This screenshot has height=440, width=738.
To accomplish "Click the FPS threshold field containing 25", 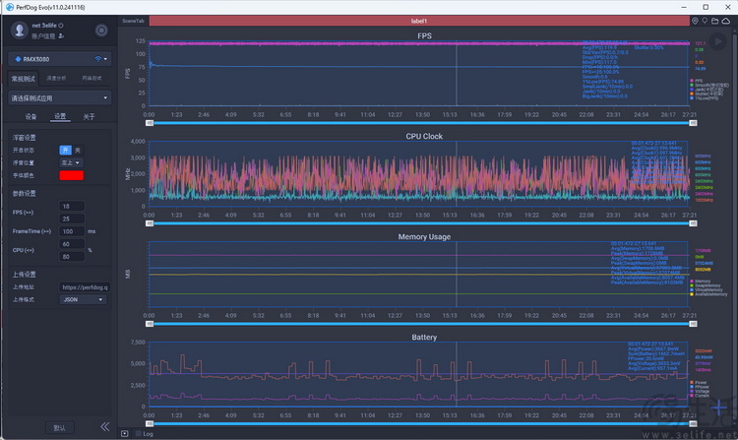I will click(x=72, y=219).
